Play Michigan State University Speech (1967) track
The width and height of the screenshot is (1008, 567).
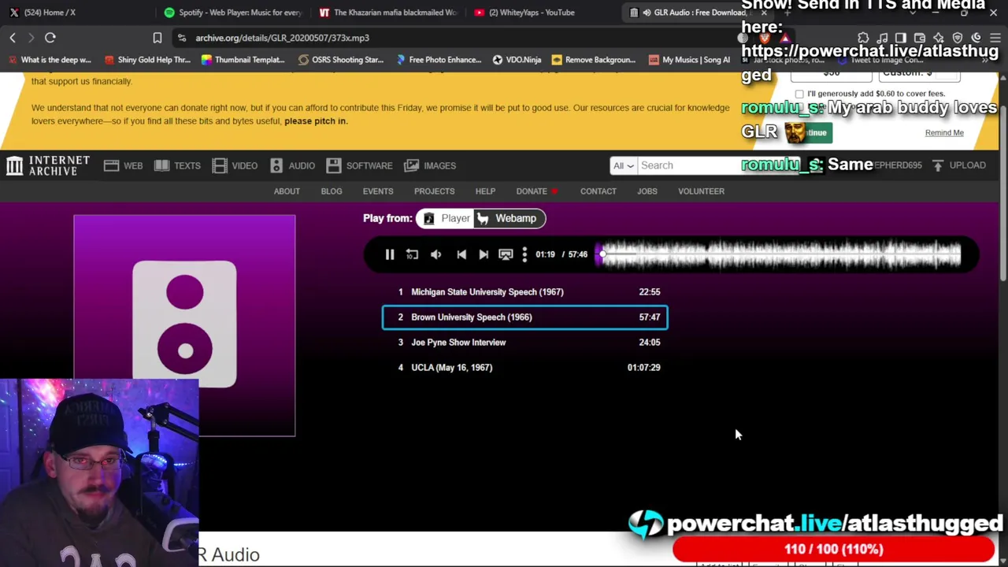[525, 292]
